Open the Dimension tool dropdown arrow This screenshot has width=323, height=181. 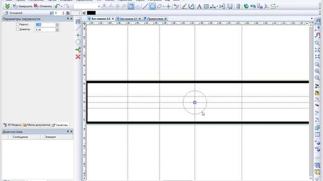(x=218, y=7)
